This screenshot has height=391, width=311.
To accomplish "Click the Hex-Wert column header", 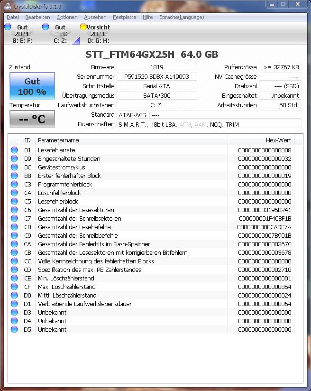I will click(261, 140).
